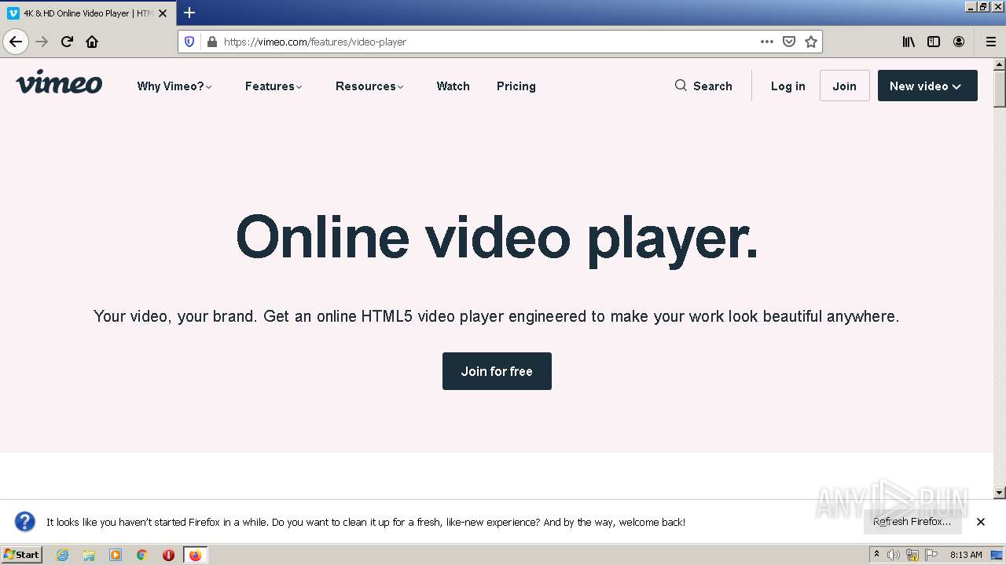Viewport: 1006px width, 565px height.
Task: Open the Windows Start menu
Action: pyautogui.click(x=21, y=555)
